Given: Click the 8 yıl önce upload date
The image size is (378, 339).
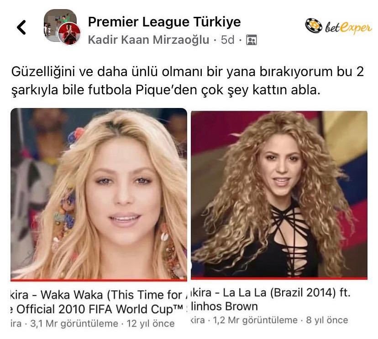Looking at the screenshot, I should pos(327,320).
